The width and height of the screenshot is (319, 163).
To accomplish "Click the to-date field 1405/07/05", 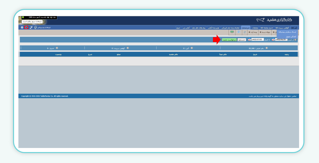I will point(258,39).
